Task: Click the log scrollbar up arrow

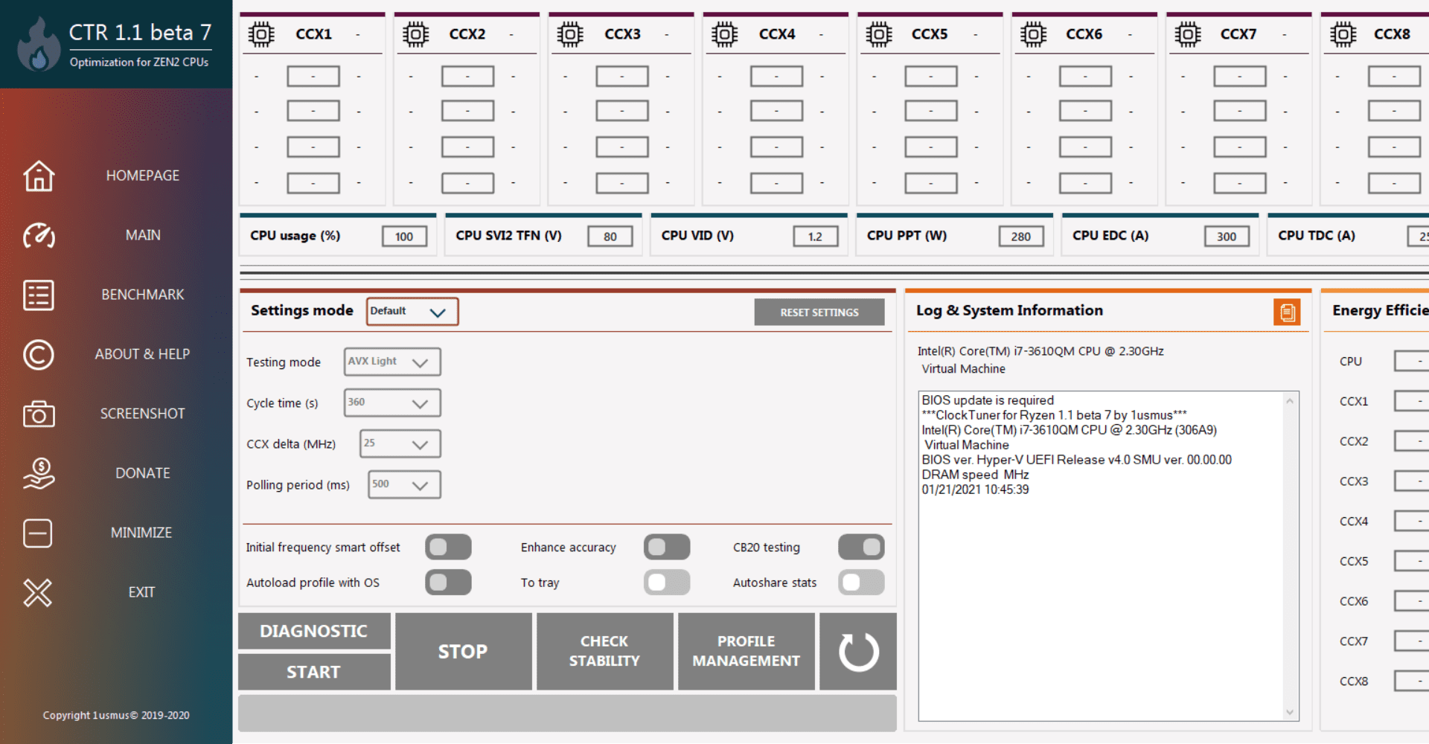Action: coord(1291,401)
